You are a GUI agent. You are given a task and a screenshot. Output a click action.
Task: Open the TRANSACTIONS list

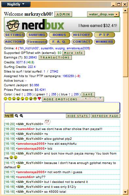point(55,57)
